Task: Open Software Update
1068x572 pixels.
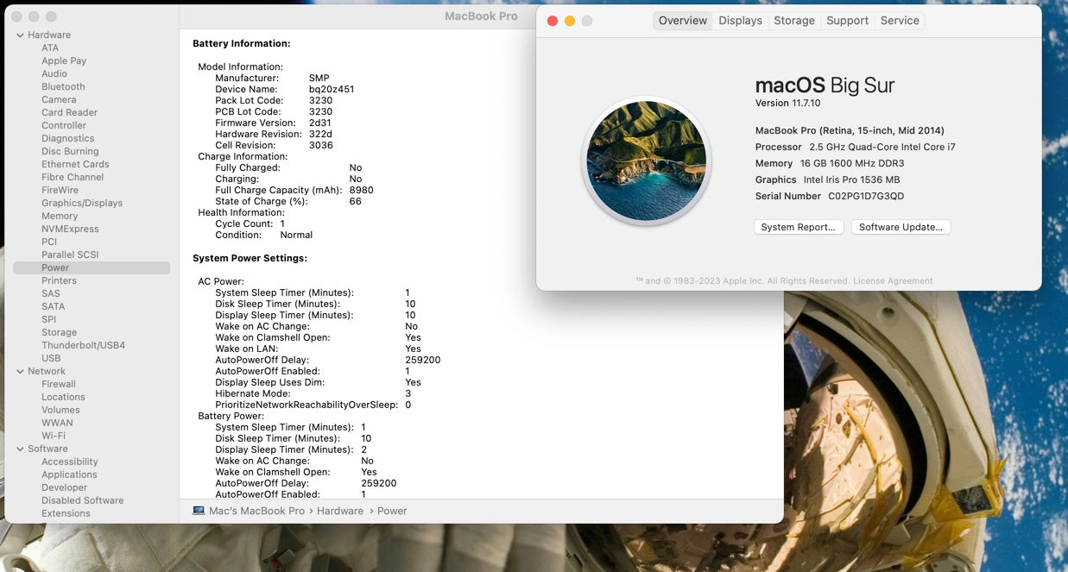Action: pos(901,227)
